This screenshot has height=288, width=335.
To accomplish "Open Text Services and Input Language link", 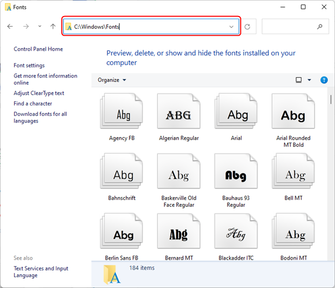I will click(x=41, y=272).
